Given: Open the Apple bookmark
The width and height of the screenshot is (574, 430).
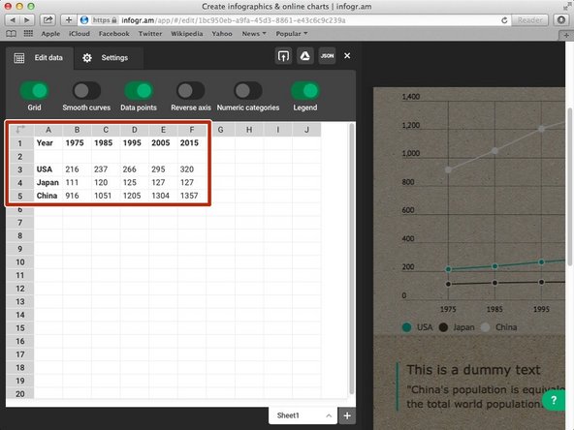Looking at the screenshot, I should [50, 34].
